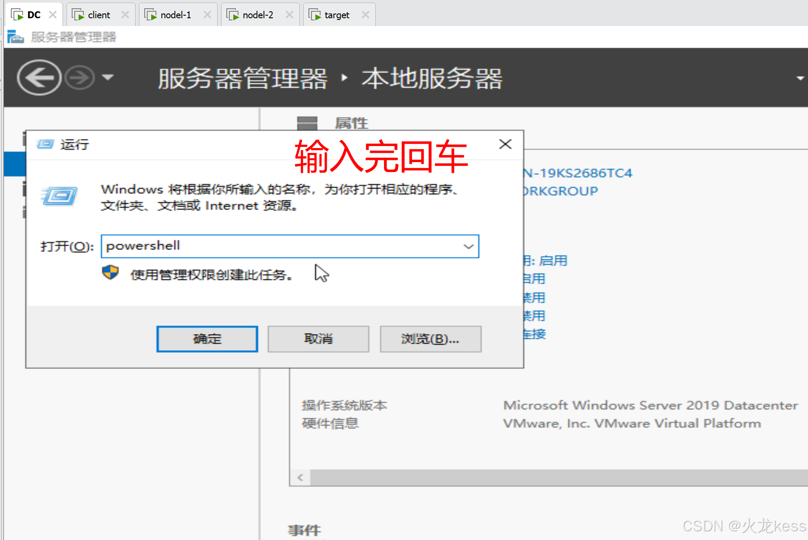The width and height of the screenshot is (808, 540).
Task: Click the admin shield icon
Action: tap(110, 273)
